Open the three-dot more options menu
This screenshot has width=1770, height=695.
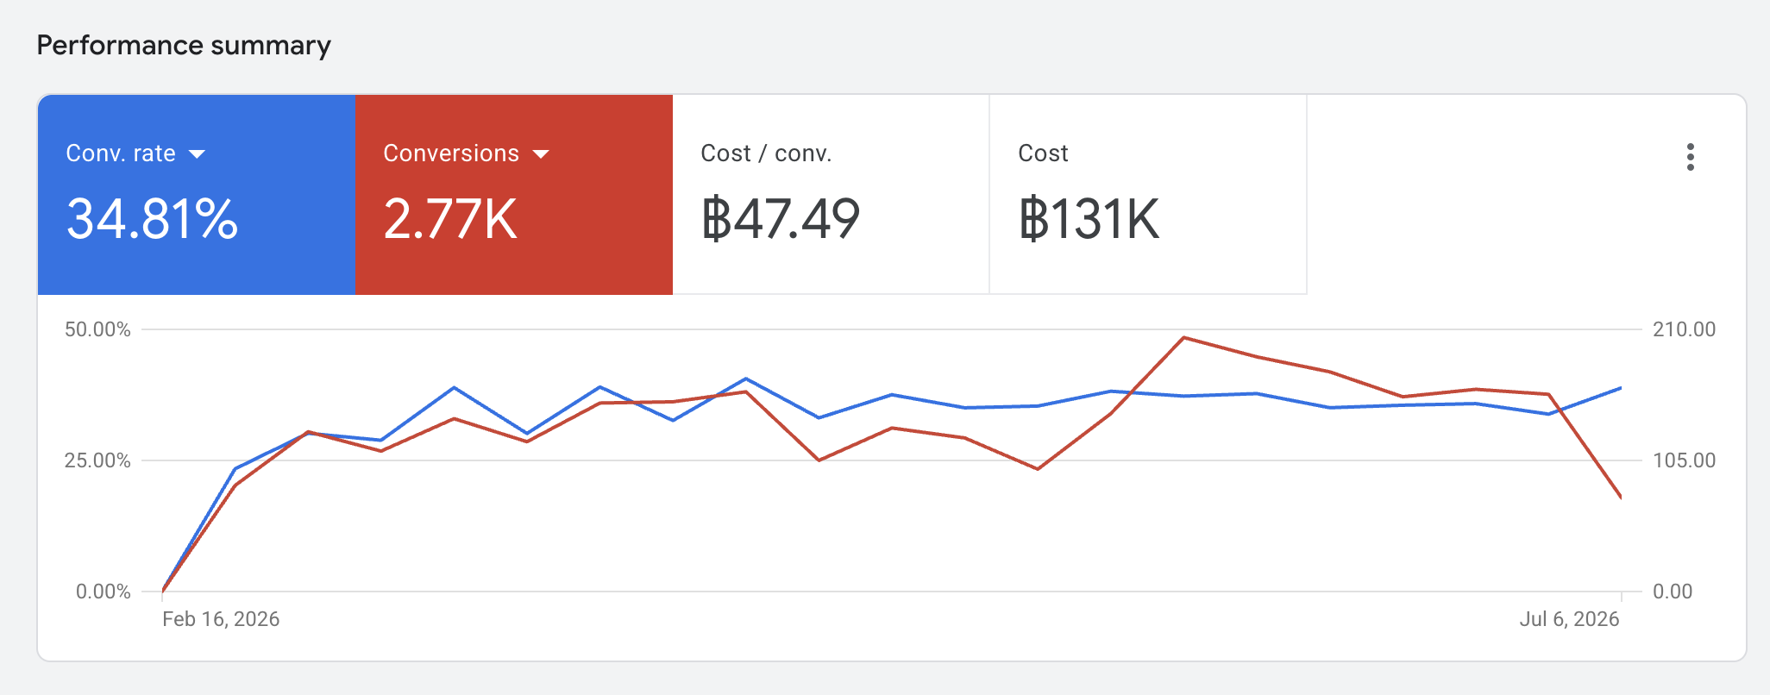pyautogui.click(x=1690, y=157)
